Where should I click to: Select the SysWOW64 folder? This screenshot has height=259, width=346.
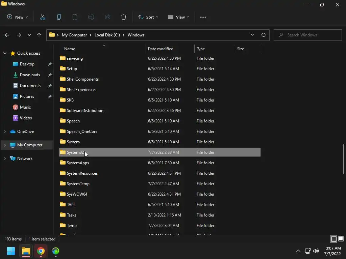click(x=160, y=194)
